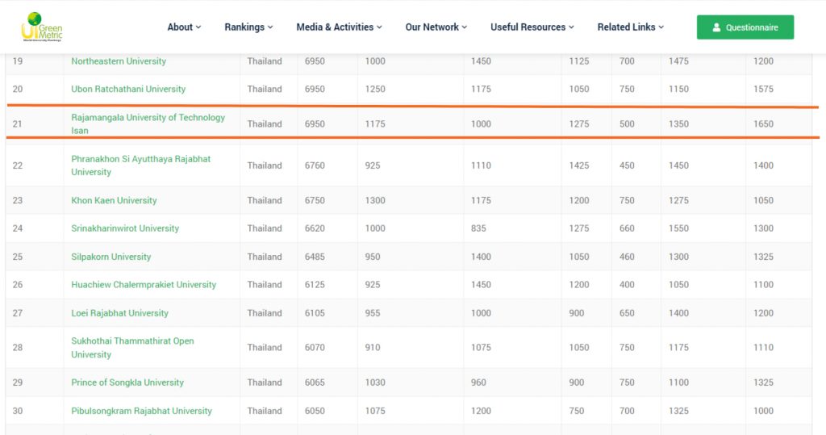
Task: Open the Media & Activities menu
Action: point(339,27)
